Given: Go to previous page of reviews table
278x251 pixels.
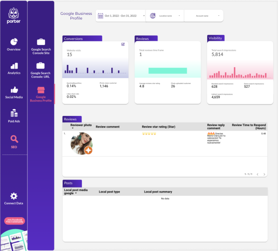Looking at the screenshot, I should coord(258,174).
